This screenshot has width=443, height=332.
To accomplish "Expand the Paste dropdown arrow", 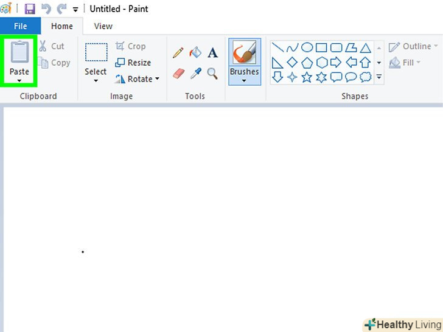I will point(19,81).
